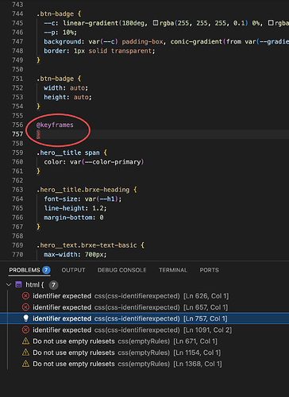
Task: Click .hero__title span selector on line 759
Action: (68, 152)
